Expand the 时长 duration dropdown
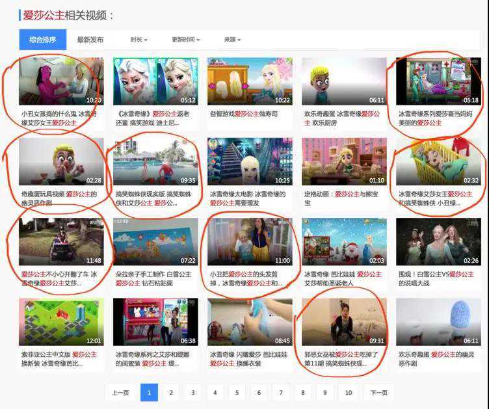 (139, 40)
